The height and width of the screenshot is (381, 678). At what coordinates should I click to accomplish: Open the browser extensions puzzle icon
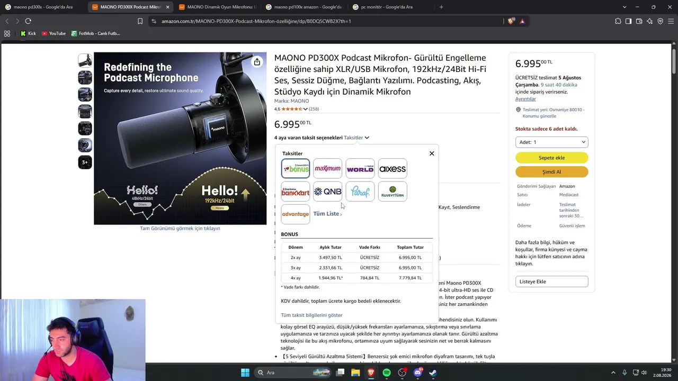(618, 21)
